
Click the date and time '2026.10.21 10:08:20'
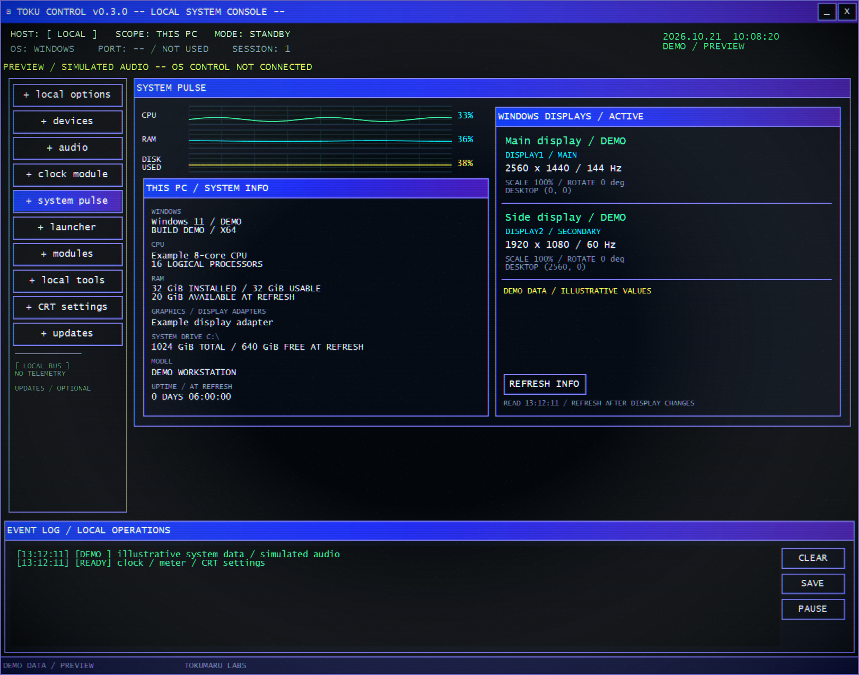(x=721, y=37)
